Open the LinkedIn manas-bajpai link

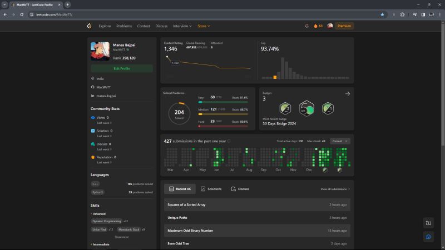pyautogui.click(x=106, y=96)
